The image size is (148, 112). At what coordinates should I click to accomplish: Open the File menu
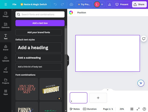[14, 4]
